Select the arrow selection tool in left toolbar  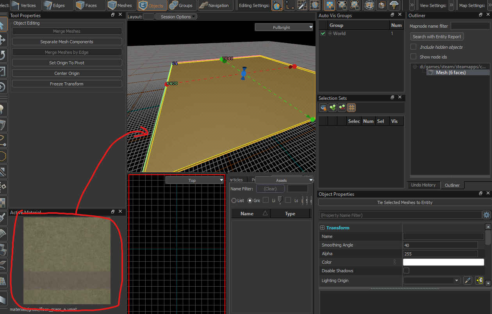pyautogui.click(x=2, y=25)
